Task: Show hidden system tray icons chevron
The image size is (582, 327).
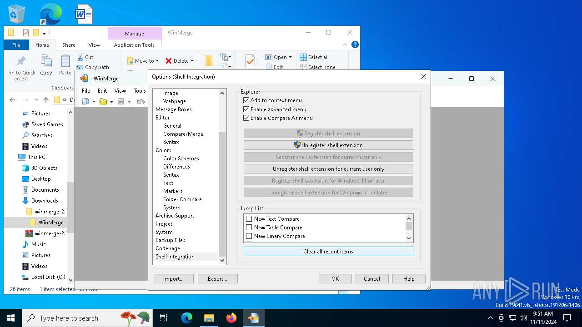Action: click(490, 318)
